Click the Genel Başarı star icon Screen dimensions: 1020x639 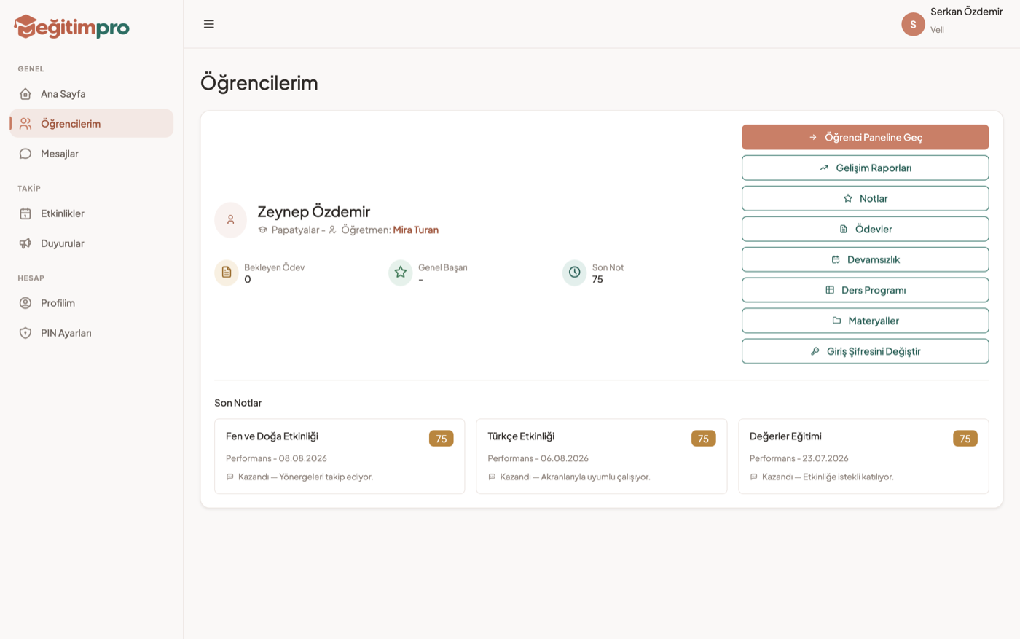[401, 273]
